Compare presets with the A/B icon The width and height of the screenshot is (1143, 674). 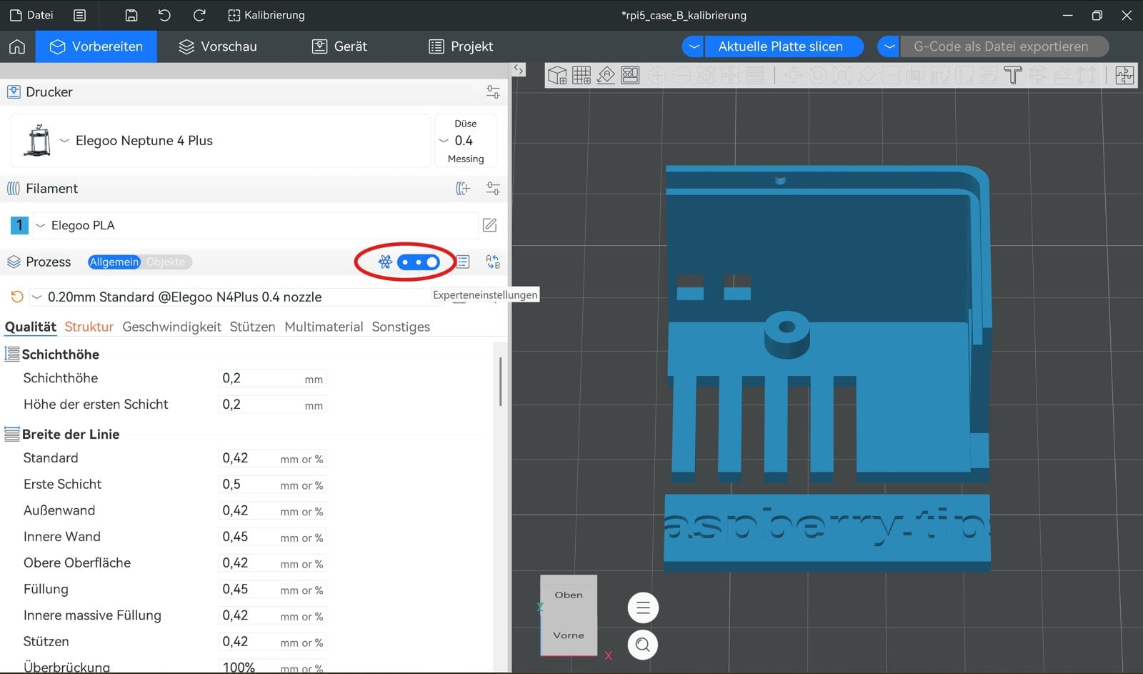[x=493, y=262]
